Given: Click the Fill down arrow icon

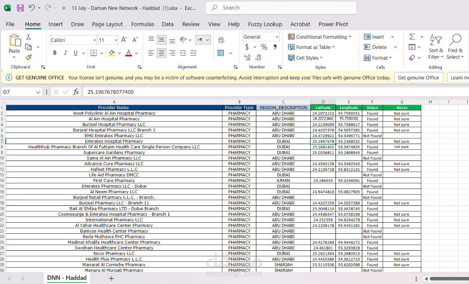Looking at the screenshot, I should 412,47.
